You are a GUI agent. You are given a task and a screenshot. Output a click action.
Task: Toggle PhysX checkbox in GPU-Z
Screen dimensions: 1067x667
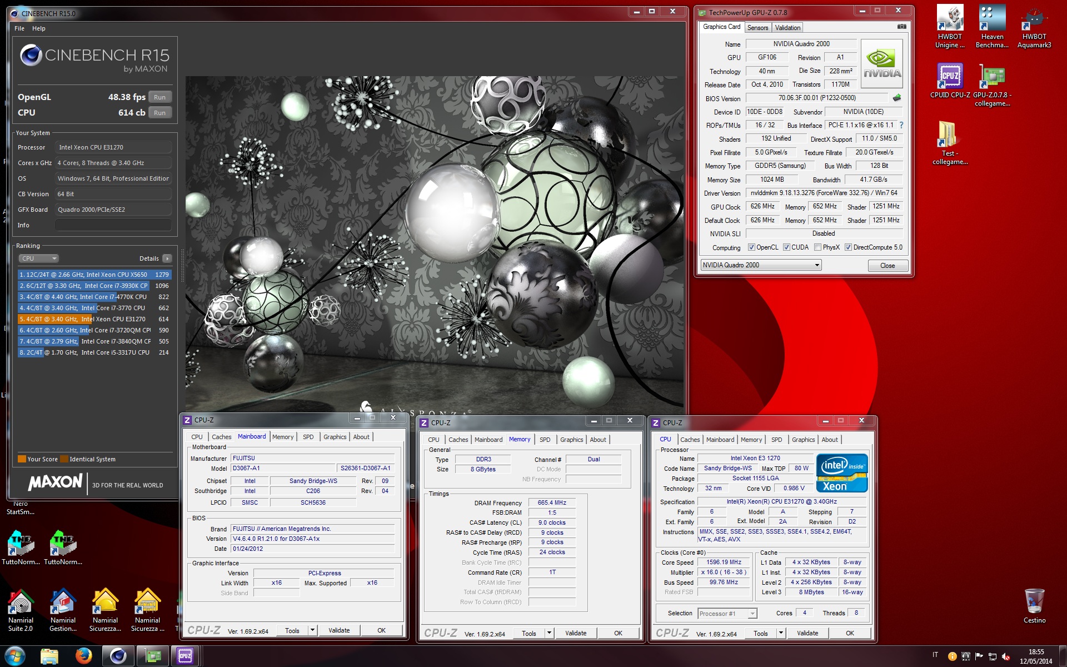click(817, 247)
